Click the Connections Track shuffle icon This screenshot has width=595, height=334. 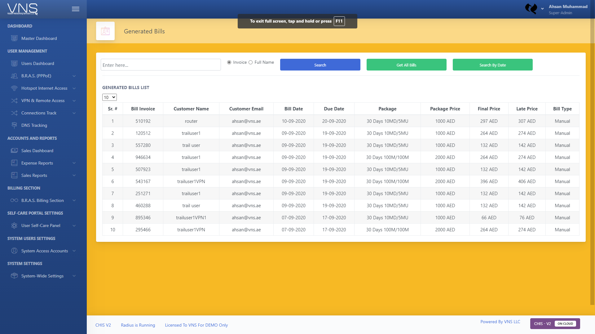coord(14,113)
